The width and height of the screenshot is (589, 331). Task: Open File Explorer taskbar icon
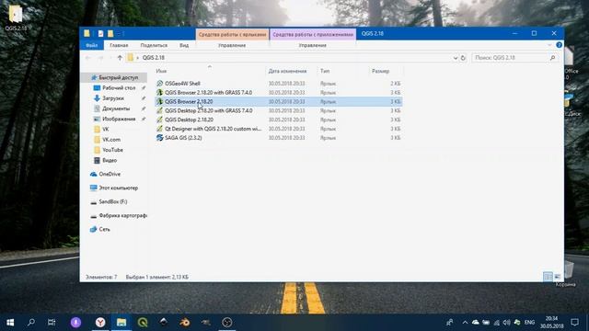tap(121, 323)
